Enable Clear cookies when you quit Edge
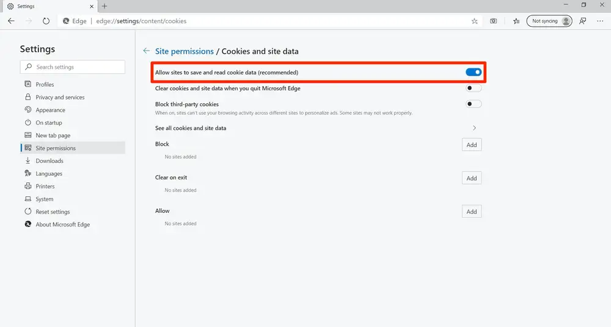The height and width of the screenshot is (327, 611). [x=474, y=88]
